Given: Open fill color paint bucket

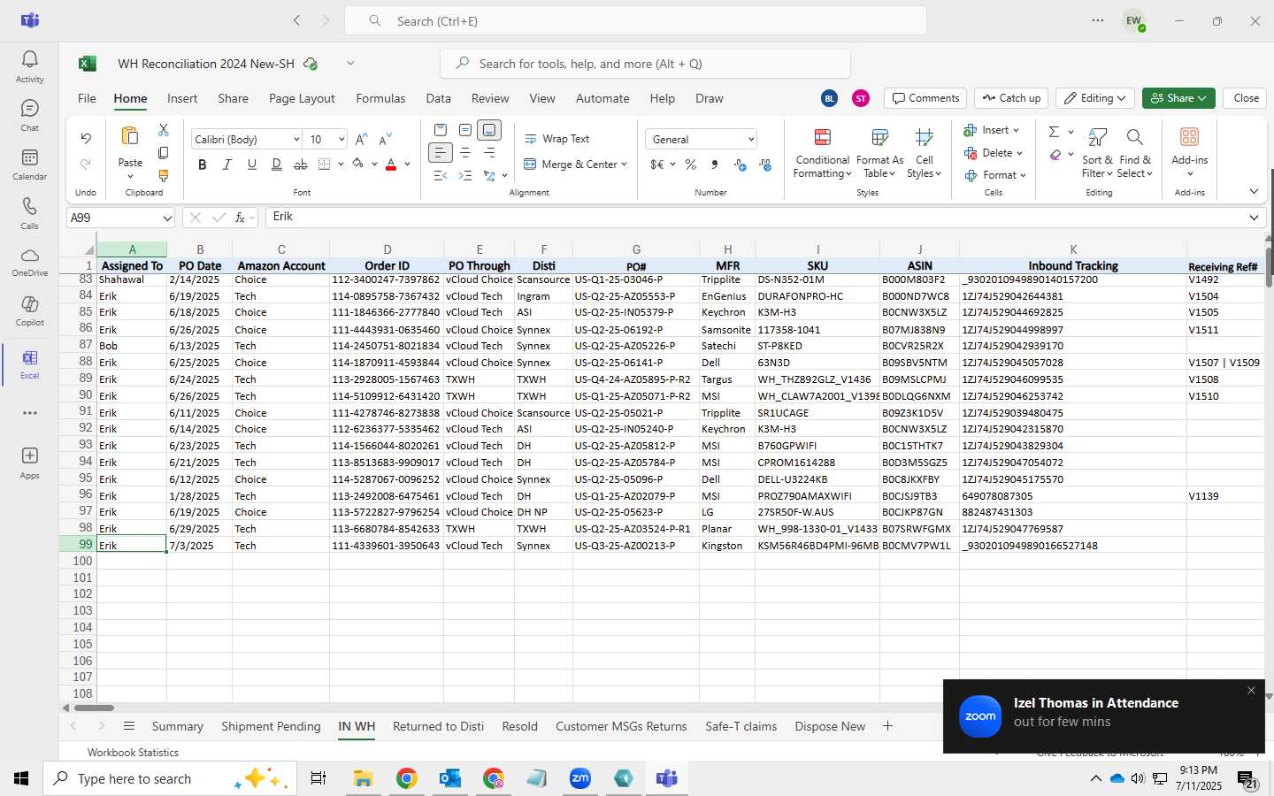Looking at the screenshot, I should pos(357,165).
